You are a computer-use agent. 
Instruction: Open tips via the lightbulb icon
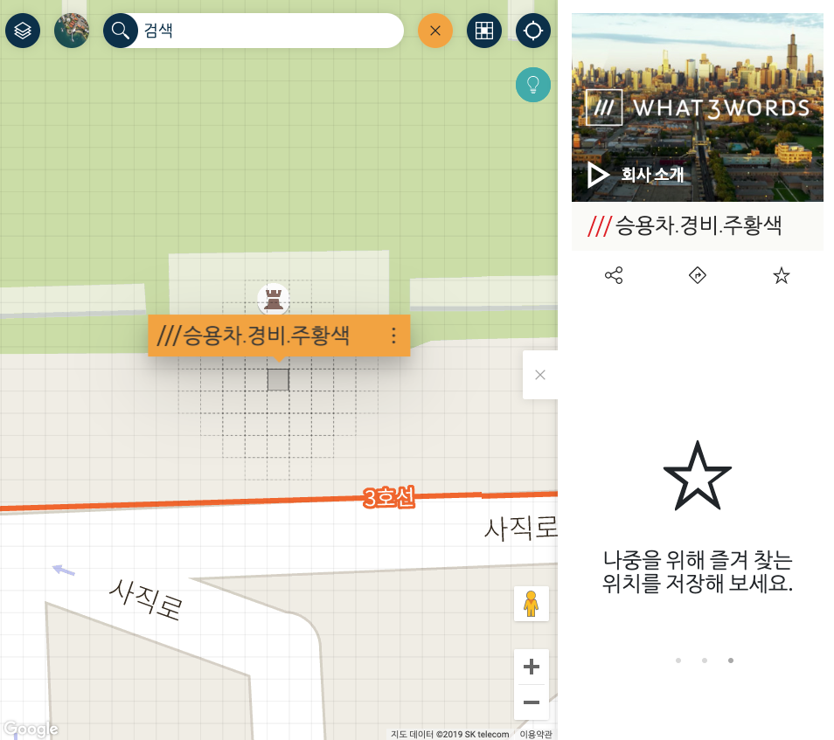click(533, 85)
